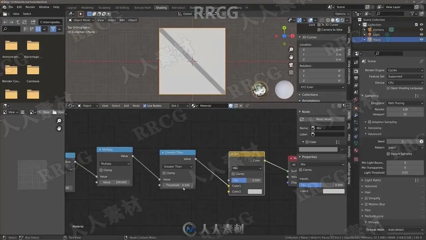Enable the Adaptive Sampling checkbox
This screenshot has width=426, height=240.
click(369, 122)
